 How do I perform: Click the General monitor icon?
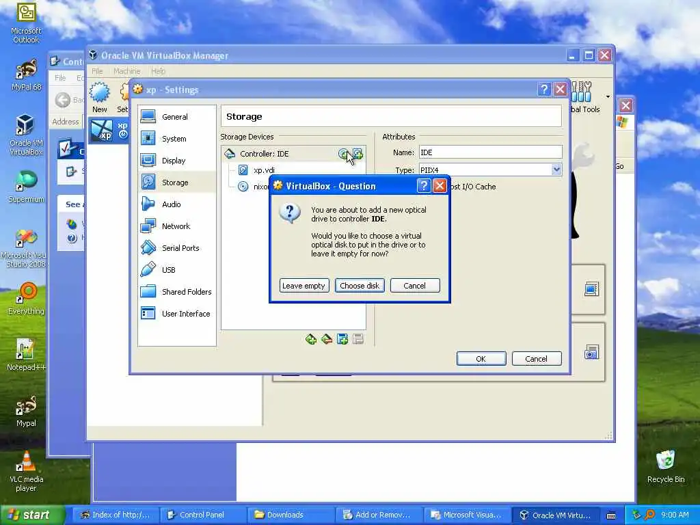point(148,116)
